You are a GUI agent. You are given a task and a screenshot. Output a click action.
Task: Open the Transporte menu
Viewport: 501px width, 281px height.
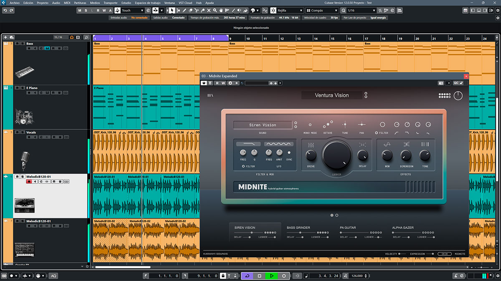(x=110, y=2)
